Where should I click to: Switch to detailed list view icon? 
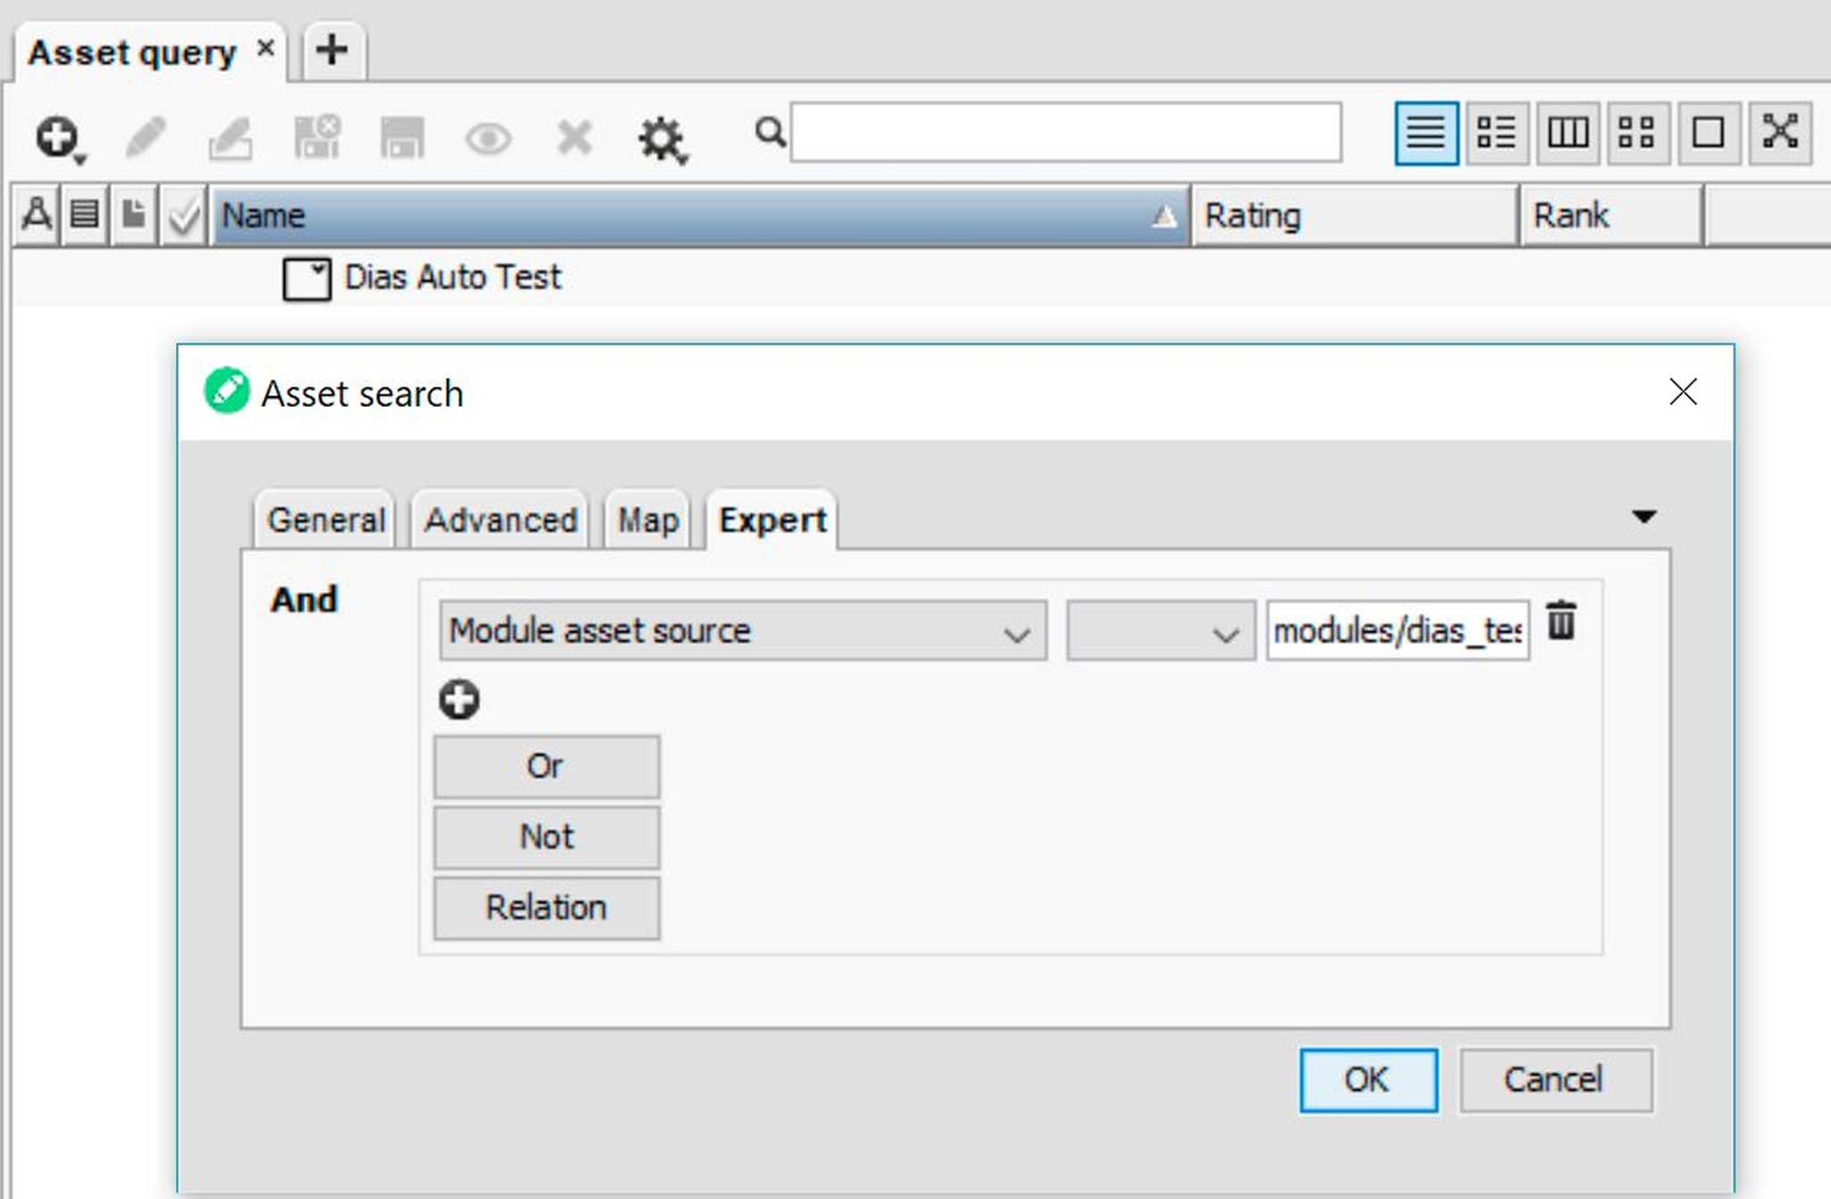tap(1496, 133)
